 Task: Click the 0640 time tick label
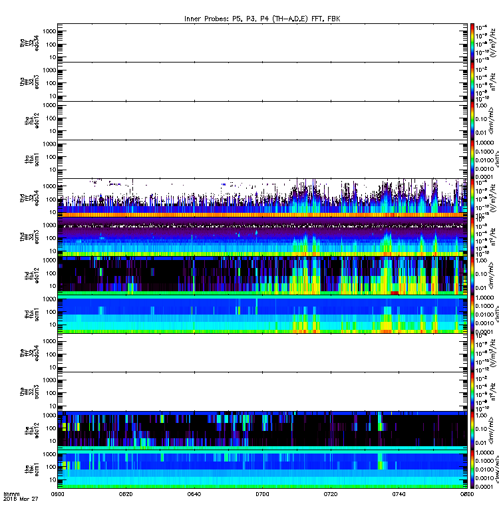pyautogui.click(x=194, y=494)
